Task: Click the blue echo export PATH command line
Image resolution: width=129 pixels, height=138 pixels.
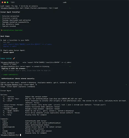Action: pyautogui.click(x=27, y=44)
